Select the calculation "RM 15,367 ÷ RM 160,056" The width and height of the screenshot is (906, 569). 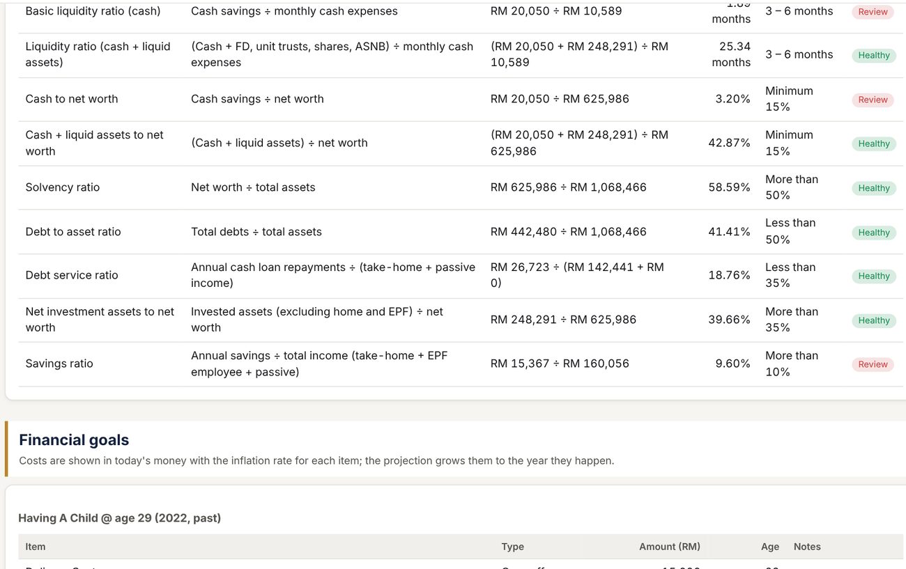point(560,364)
